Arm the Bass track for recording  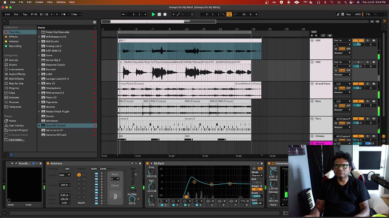(374, 101)
